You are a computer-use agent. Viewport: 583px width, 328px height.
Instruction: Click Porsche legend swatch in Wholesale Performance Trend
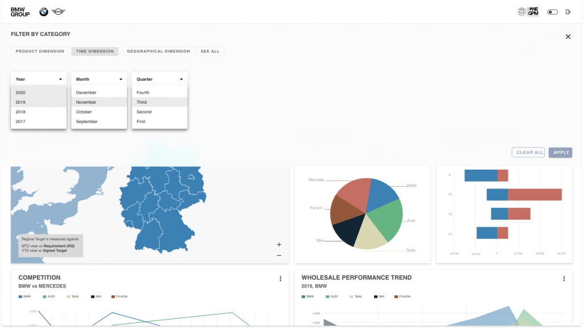(396, 297)
